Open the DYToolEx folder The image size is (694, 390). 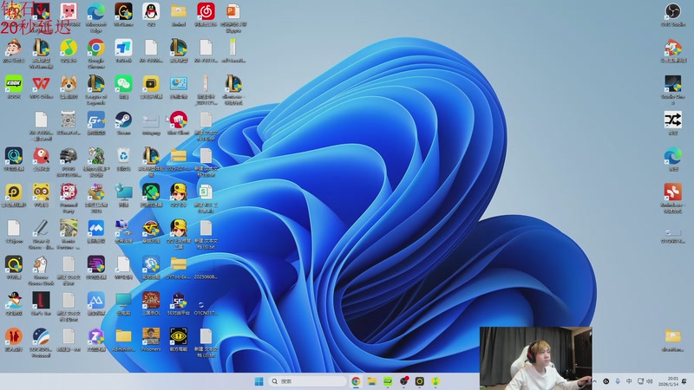click(179, 265)
